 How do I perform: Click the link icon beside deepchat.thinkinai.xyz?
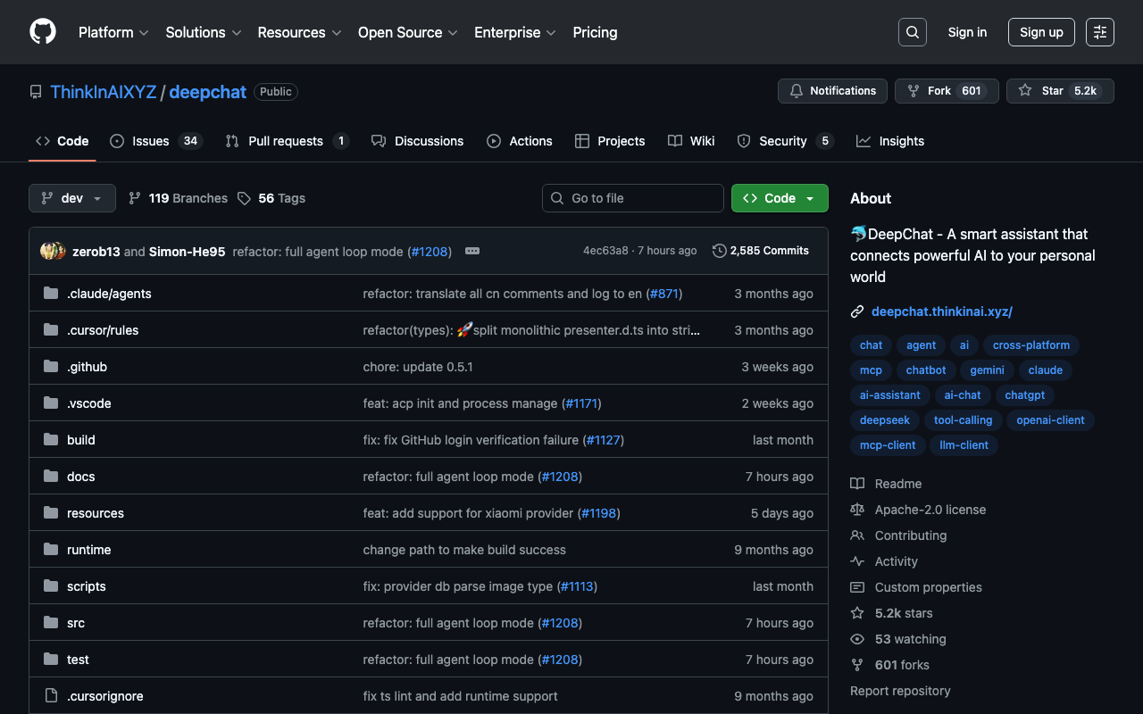857,311
